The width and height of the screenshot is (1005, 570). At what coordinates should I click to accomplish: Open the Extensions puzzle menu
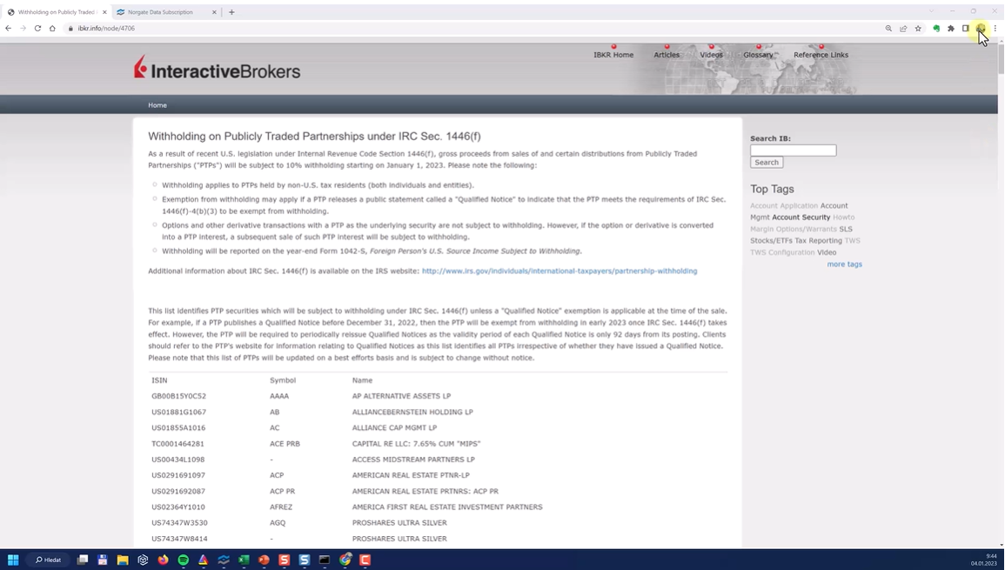[x=951, y=28]
